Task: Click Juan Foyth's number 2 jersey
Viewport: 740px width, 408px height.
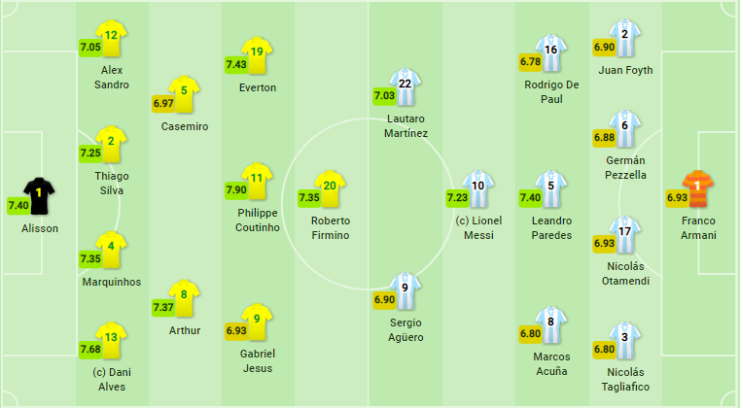Action: [624, 37]
